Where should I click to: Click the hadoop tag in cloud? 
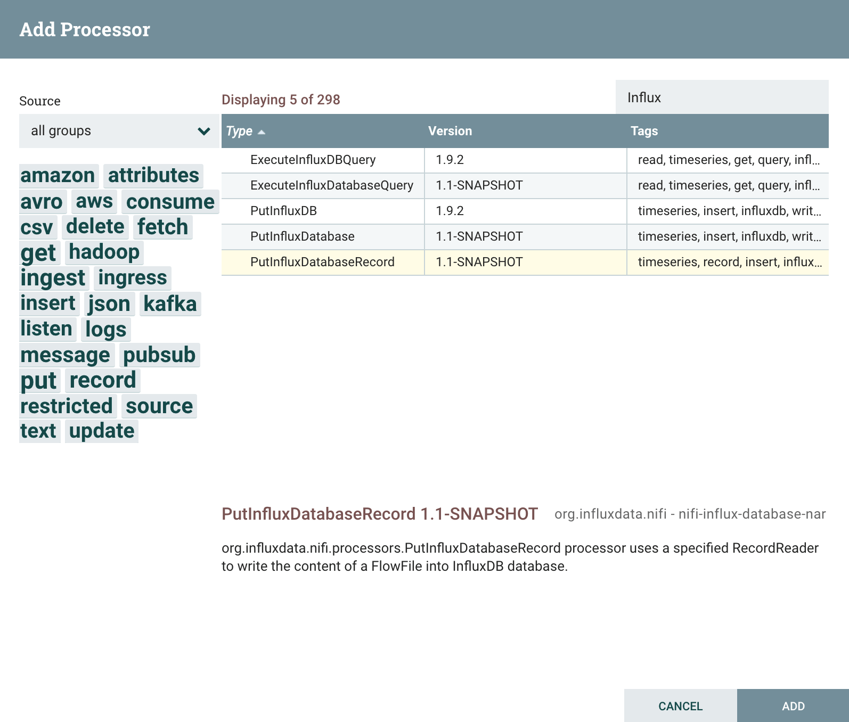[104, 252]
